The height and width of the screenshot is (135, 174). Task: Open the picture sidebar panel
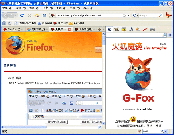click(x=124, y=29)
